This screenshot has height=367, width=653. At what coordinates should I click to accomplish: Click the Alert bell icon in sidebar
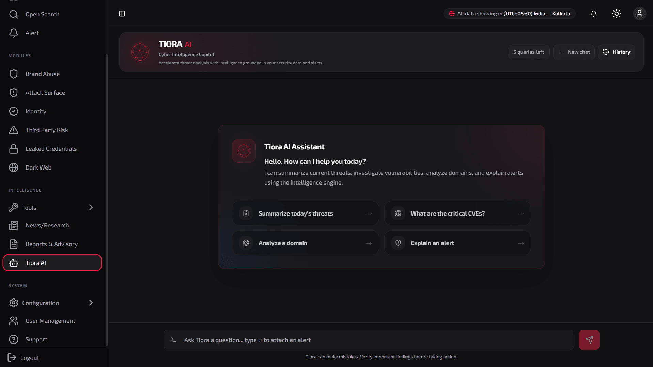tap(14, 33)
